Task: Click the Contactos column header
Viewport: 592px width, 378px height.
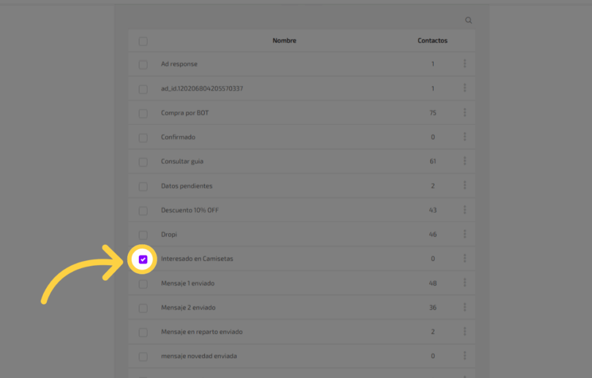Action: tap(432, 41)
